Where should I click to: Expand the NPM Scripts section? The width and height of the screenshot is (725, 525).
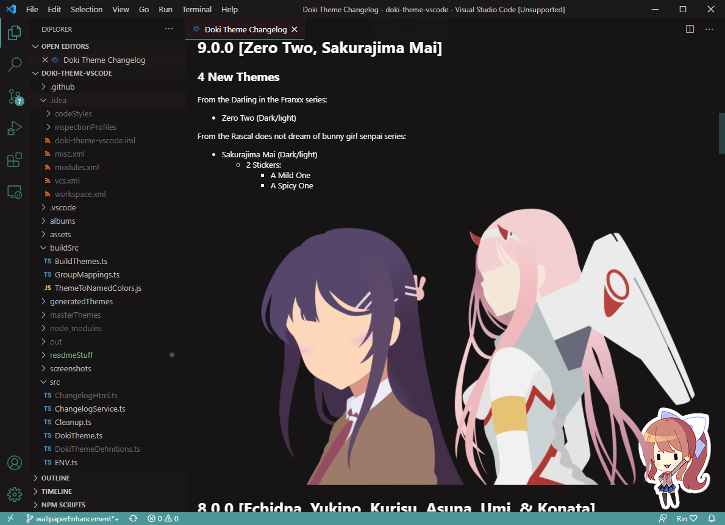[x=107, y=505]
